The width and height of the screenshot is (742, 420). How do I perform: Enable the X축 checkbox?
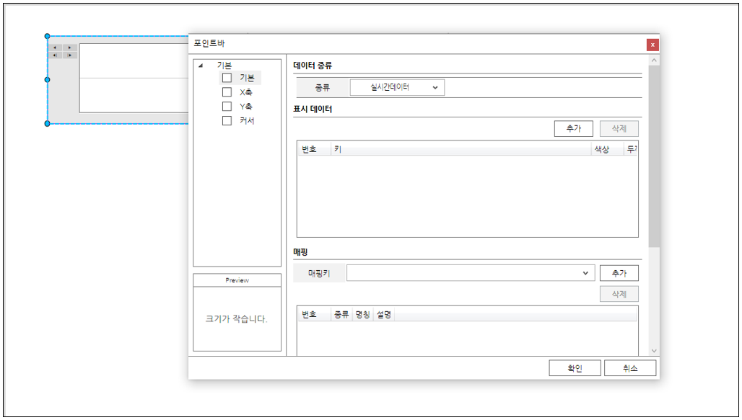pyautogui.click(x=227, y=92)
